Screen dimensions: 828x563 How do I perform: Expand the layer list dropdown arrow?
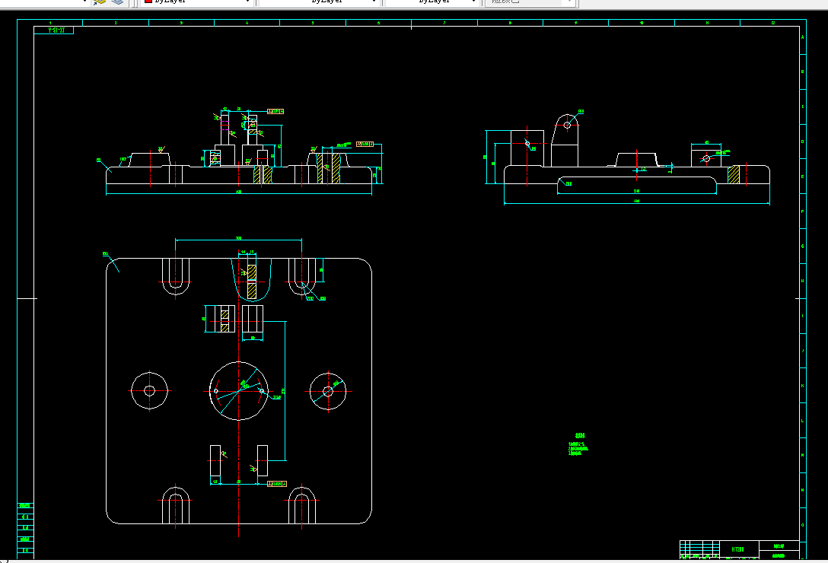pyautogui.click(x=84, y=2)
